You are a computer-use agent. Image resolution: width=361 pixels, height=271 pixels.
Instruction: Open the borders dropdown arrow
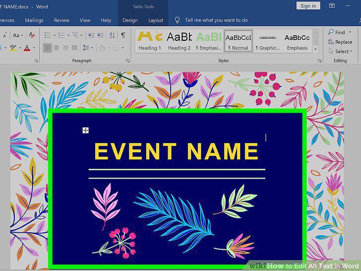123,48
